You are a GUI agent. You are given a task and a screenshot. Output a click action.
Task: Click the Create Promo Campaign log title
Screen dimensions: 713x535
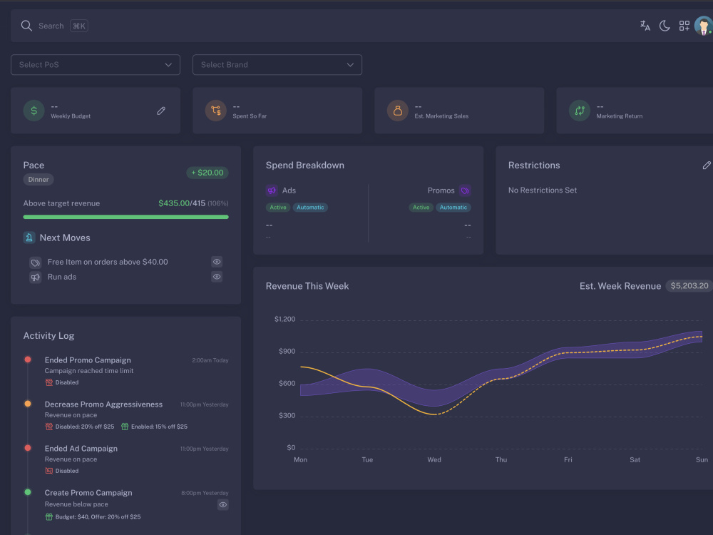pos(88,493)
